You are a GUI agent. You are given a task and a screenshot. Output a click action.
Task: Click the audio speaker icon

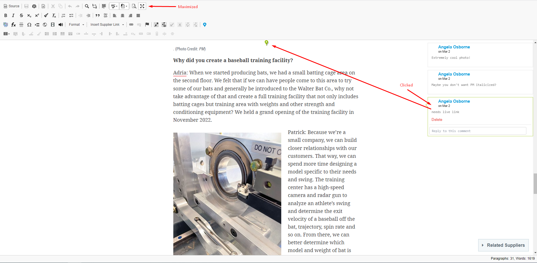61,25
